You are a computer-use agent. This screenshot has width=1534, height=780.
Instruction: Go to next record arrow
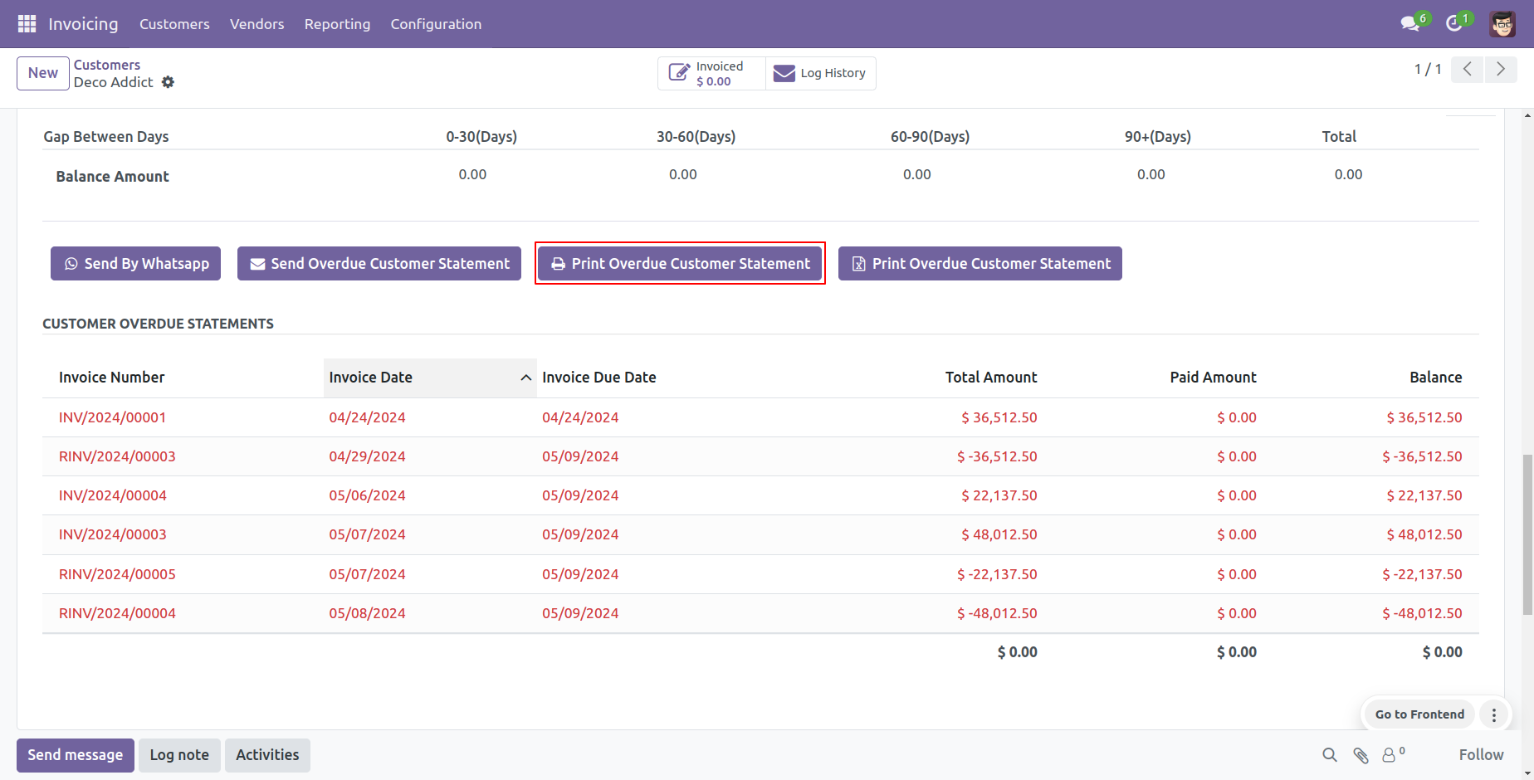point(1501,70)
